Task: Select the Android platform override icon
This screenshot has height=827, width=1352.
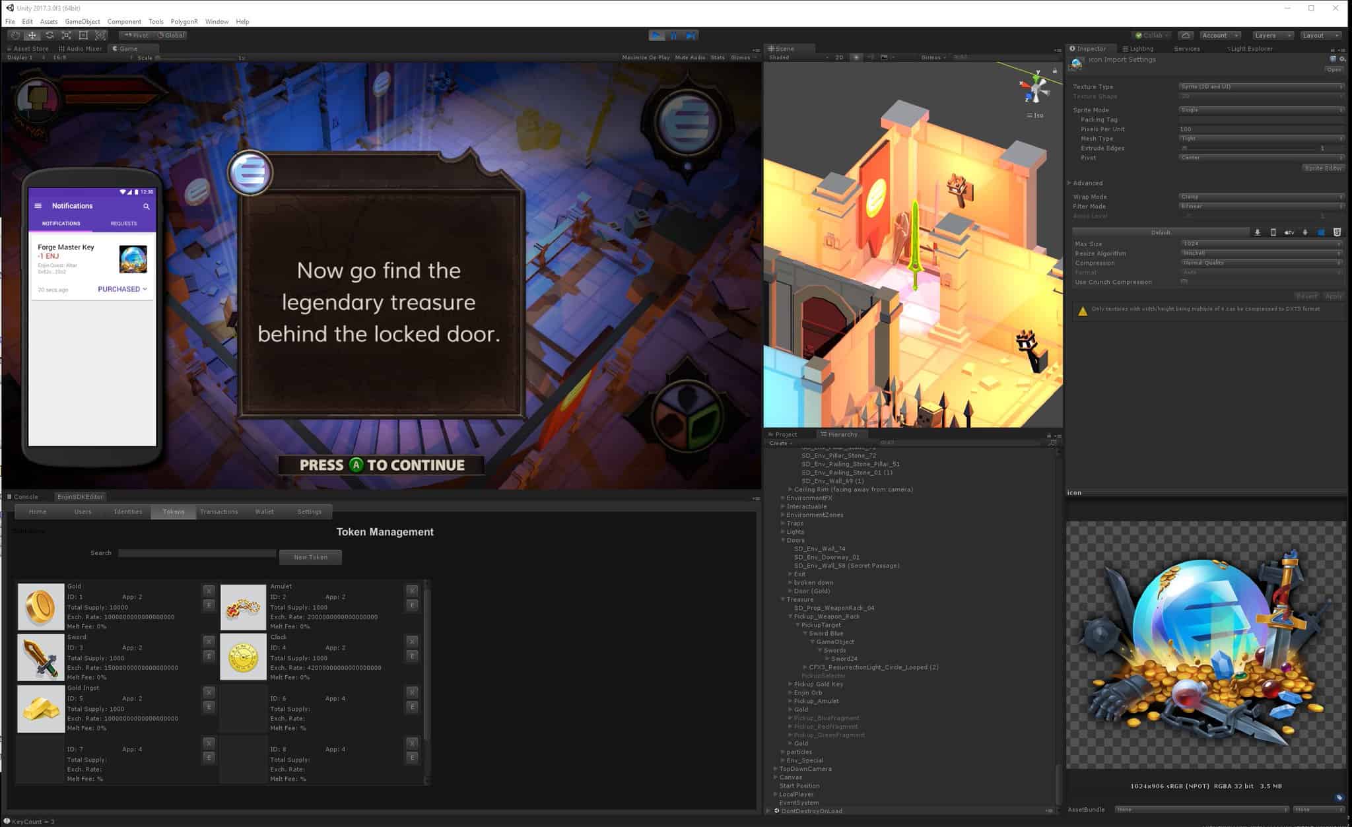Action: click(1305, 232)
